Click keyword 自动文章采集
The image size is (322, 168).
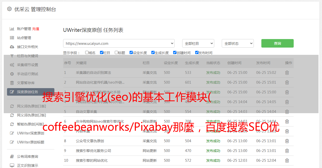pyautogui.click(x=86, y=112)
